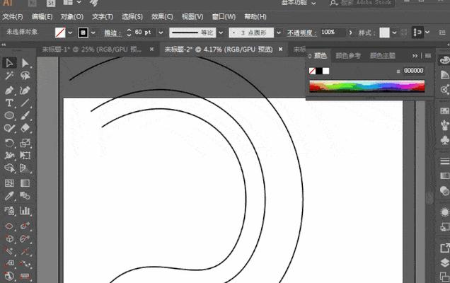
Task: Adjust stroke weight stepper arrows
Action: 129,33
